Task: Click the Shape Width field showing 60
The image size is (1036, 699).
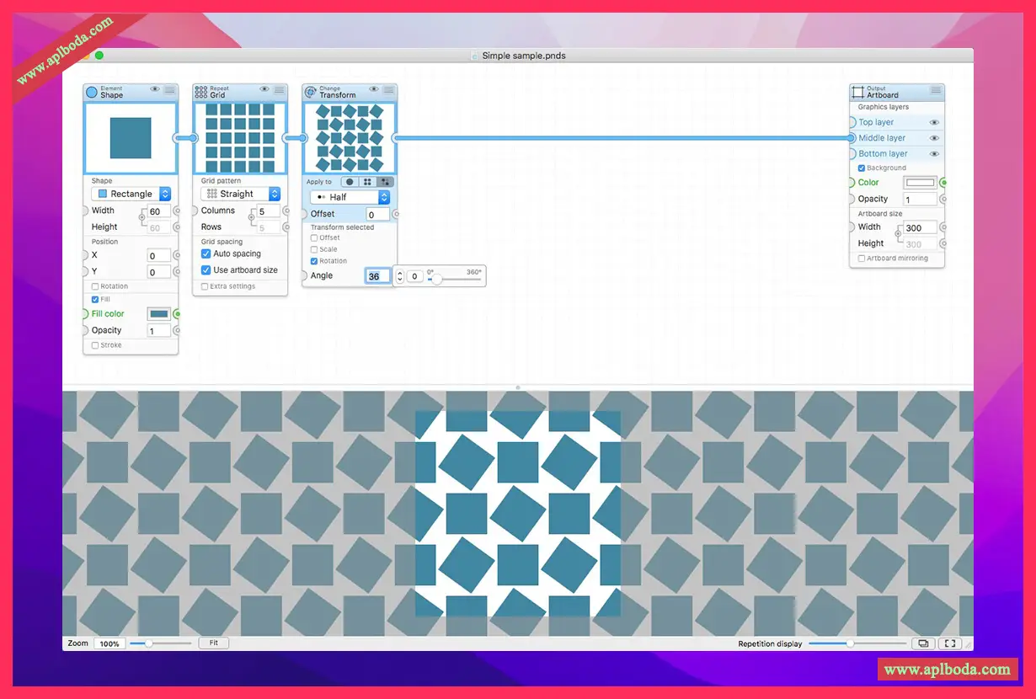Action: point(158,211)
